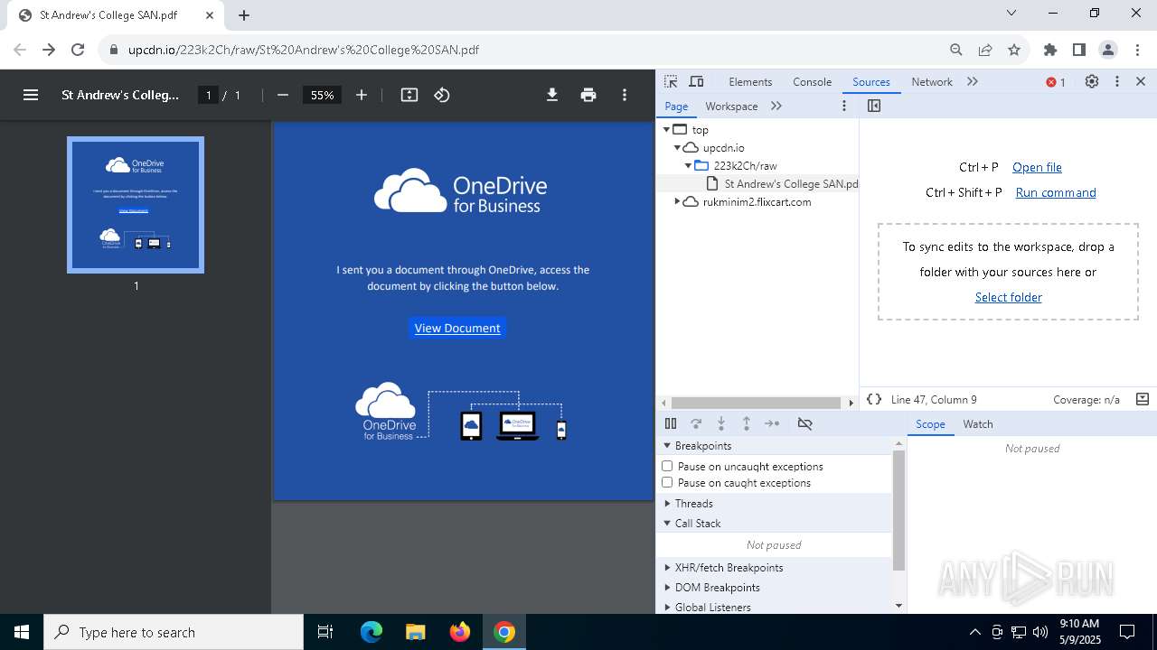Open Microsoft Edge from taskbar
Viewport: 1157px width, 650px height.
(372, 632)
